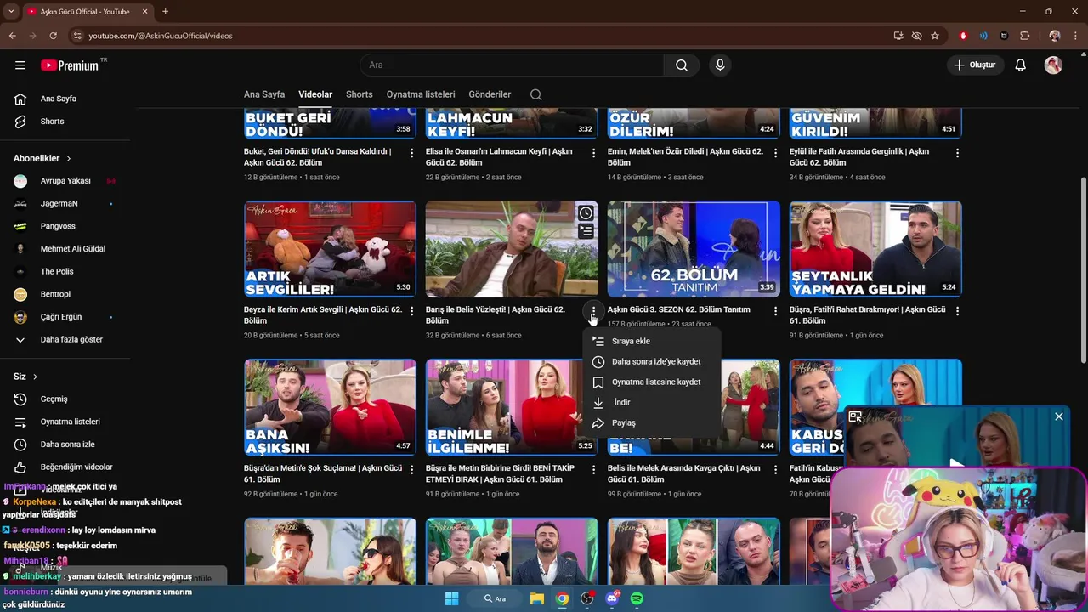Choose Daha sonra izle'ye kaydet
1088x612 pixels.
(651, 361)
